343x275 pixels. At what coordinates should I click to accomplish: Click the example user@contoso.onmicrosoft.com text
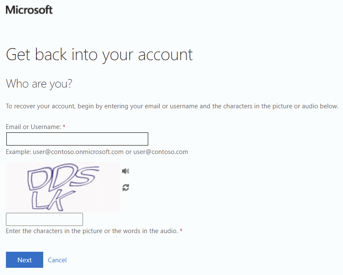tap(78, 152)
